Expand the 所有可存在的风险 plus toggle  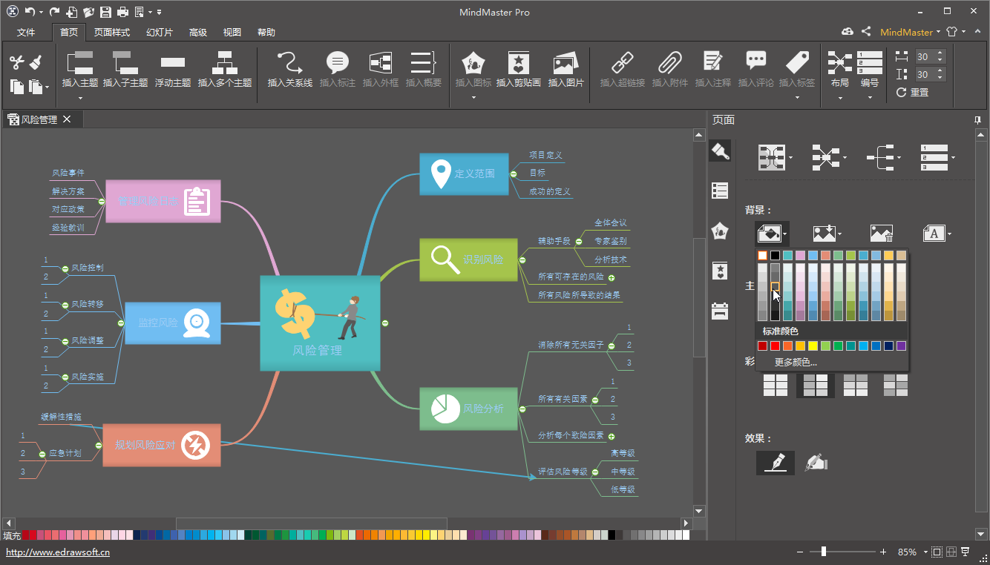tap(612, 277)
